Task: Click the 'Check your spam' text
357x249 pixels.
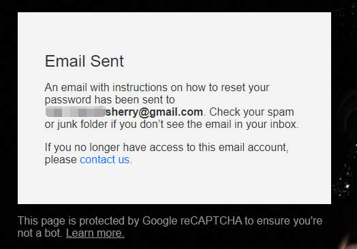Action: click(251, 112)
